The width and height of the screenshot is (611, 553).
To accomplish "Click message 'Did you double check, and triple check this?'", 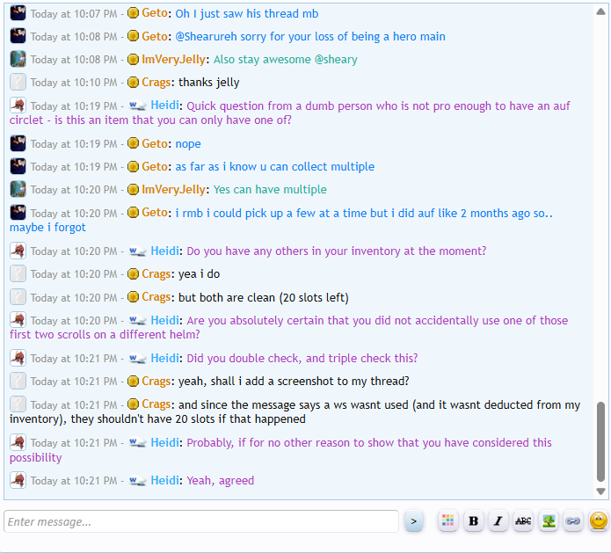I will (x=302, y=358).
